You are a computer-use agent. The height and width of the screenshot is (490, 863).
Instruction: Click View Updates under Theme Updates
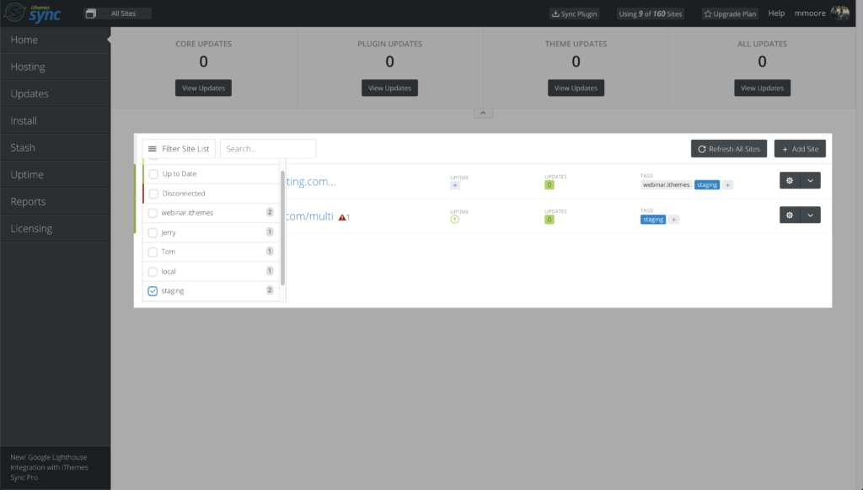(x=576, y=88)
